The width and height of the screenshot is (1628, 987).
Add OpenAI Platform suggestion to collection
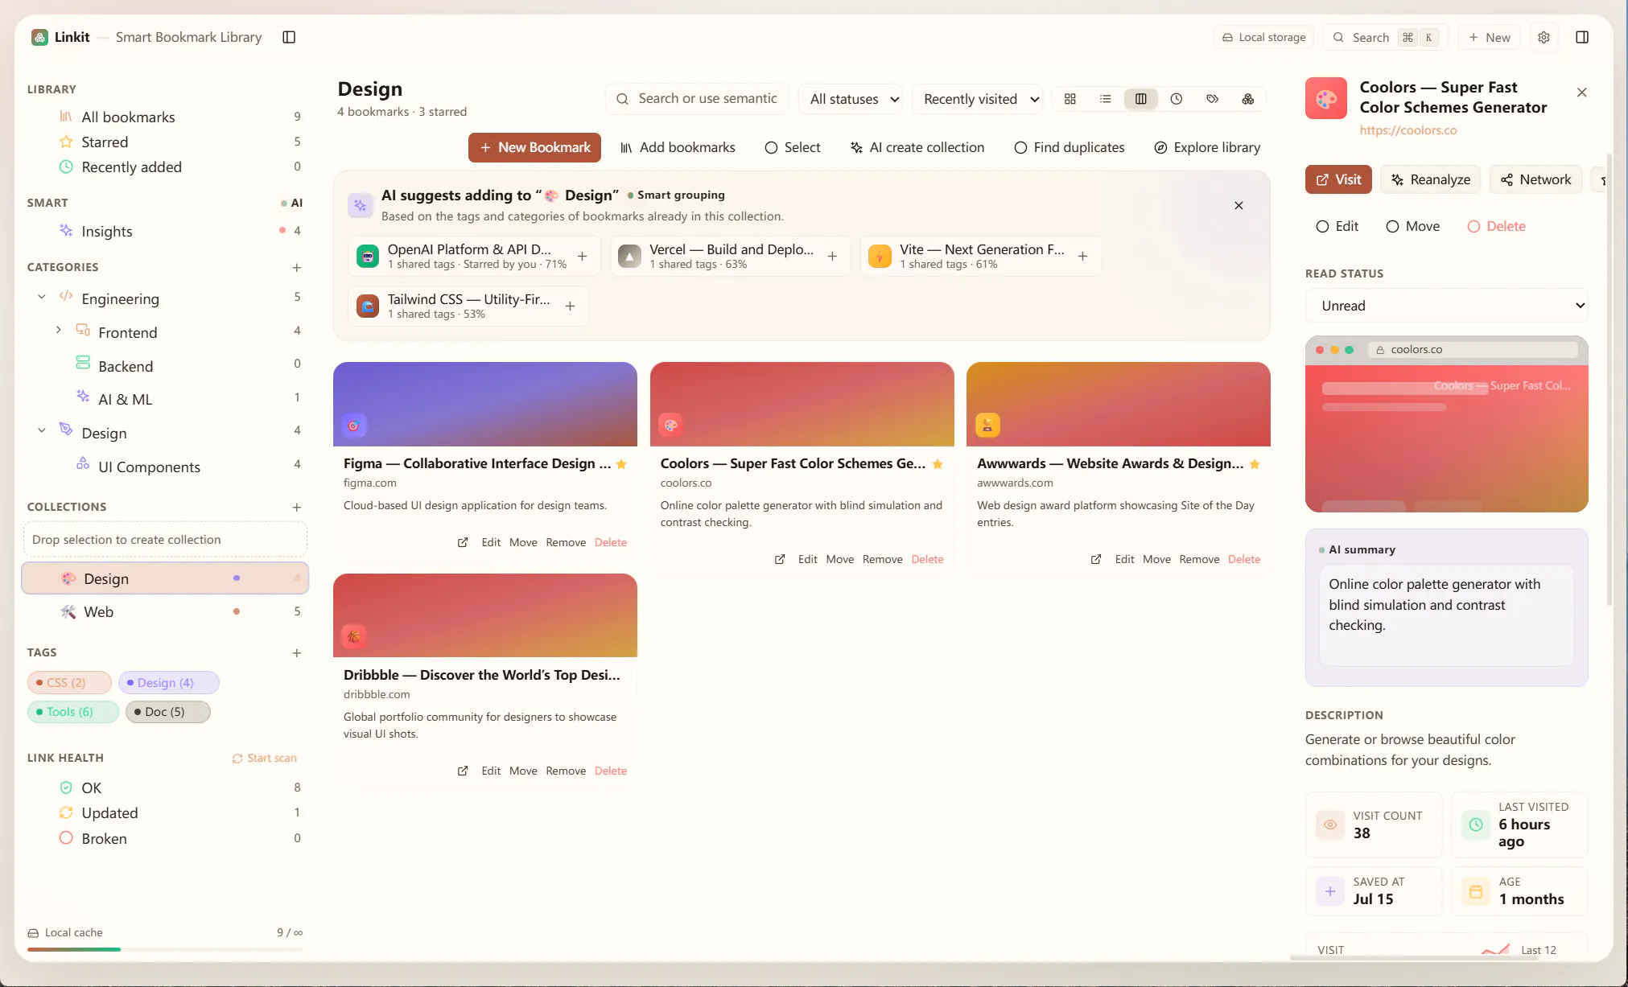(x=582, y=256)
